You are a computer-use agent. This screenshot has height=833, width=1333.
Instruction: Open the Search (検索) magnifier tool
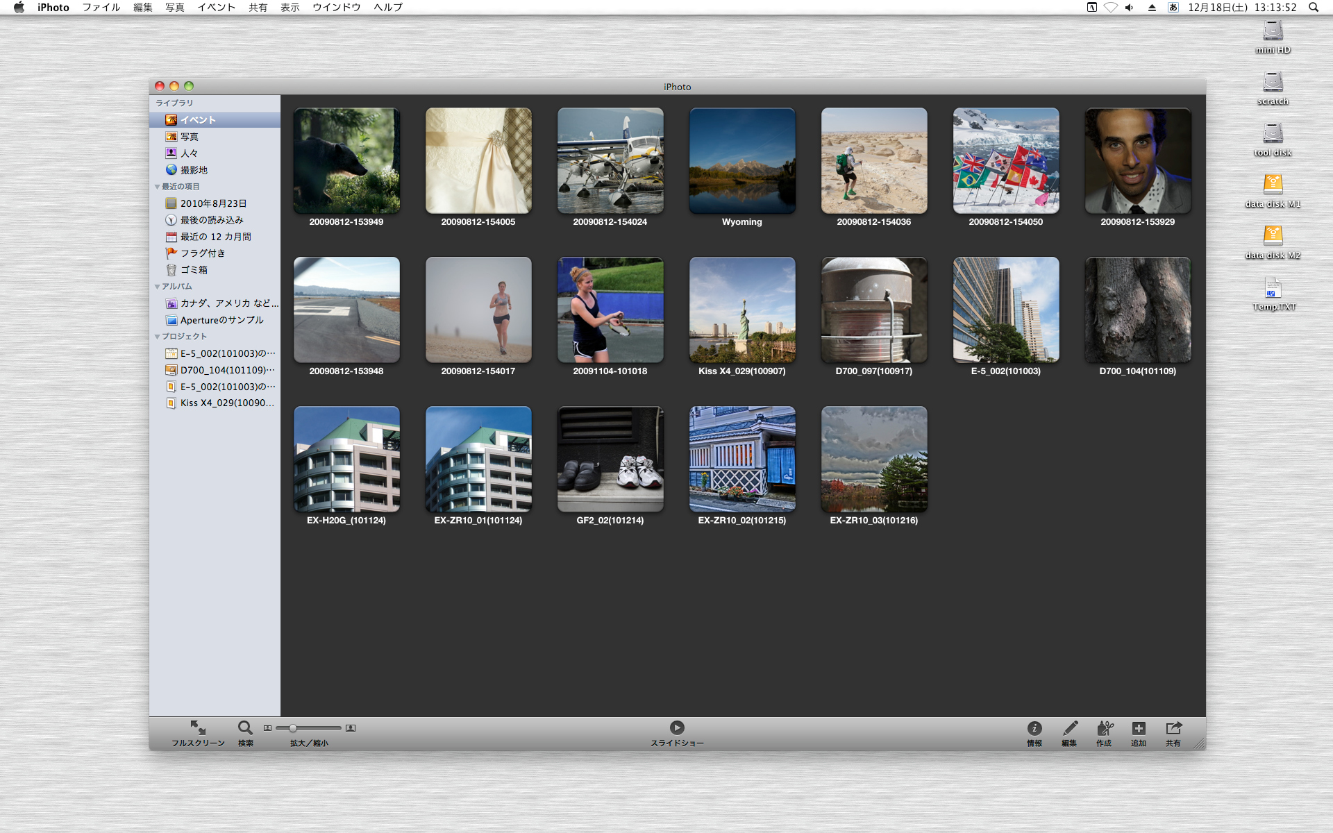[x=245, y=727]
